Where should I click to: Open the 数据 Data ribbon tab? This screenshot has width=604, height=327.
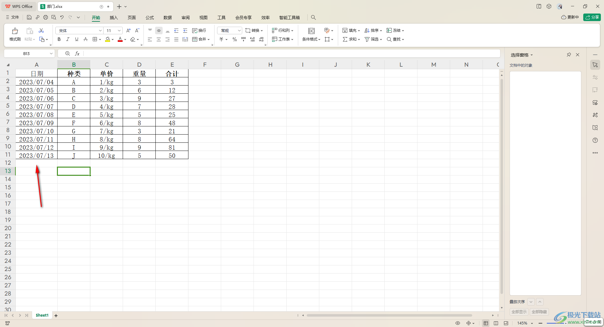click(x=168, y=18)
